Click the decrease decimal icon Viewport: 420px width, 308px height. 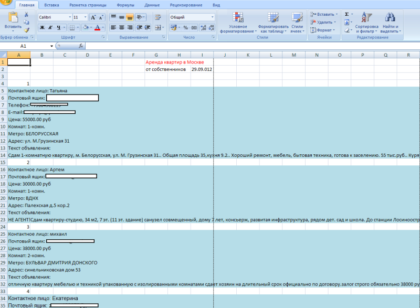211,27
